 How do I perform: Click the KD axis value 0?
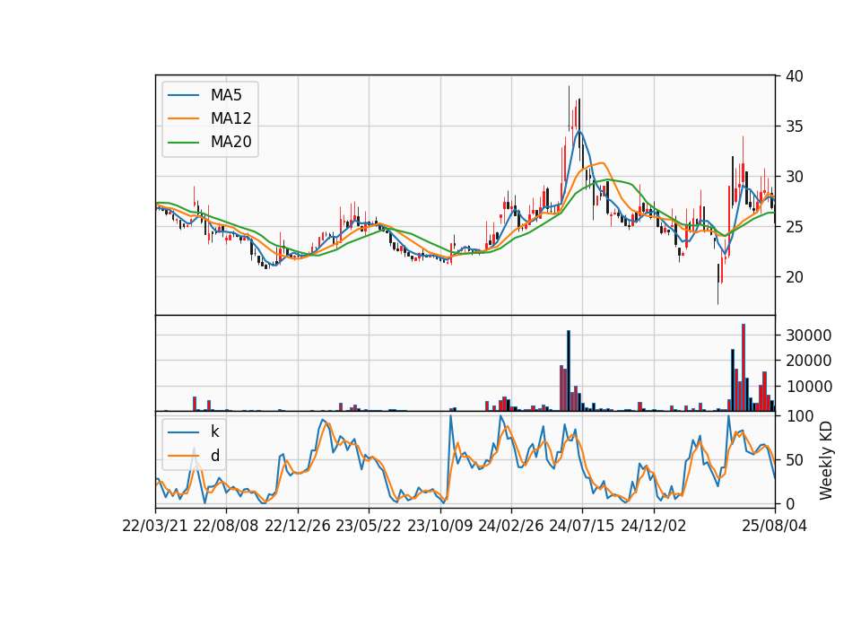790,503
